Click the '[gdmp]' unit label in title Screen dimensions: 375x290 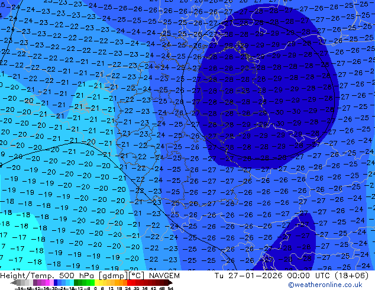coord(113,276)
